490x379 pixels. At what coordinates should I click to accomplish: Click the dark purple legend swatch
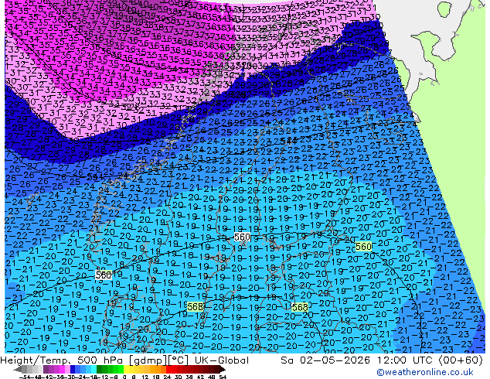click(46, 369)
